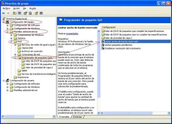Expand the Conexiones de red node

[x=15, y=54]
